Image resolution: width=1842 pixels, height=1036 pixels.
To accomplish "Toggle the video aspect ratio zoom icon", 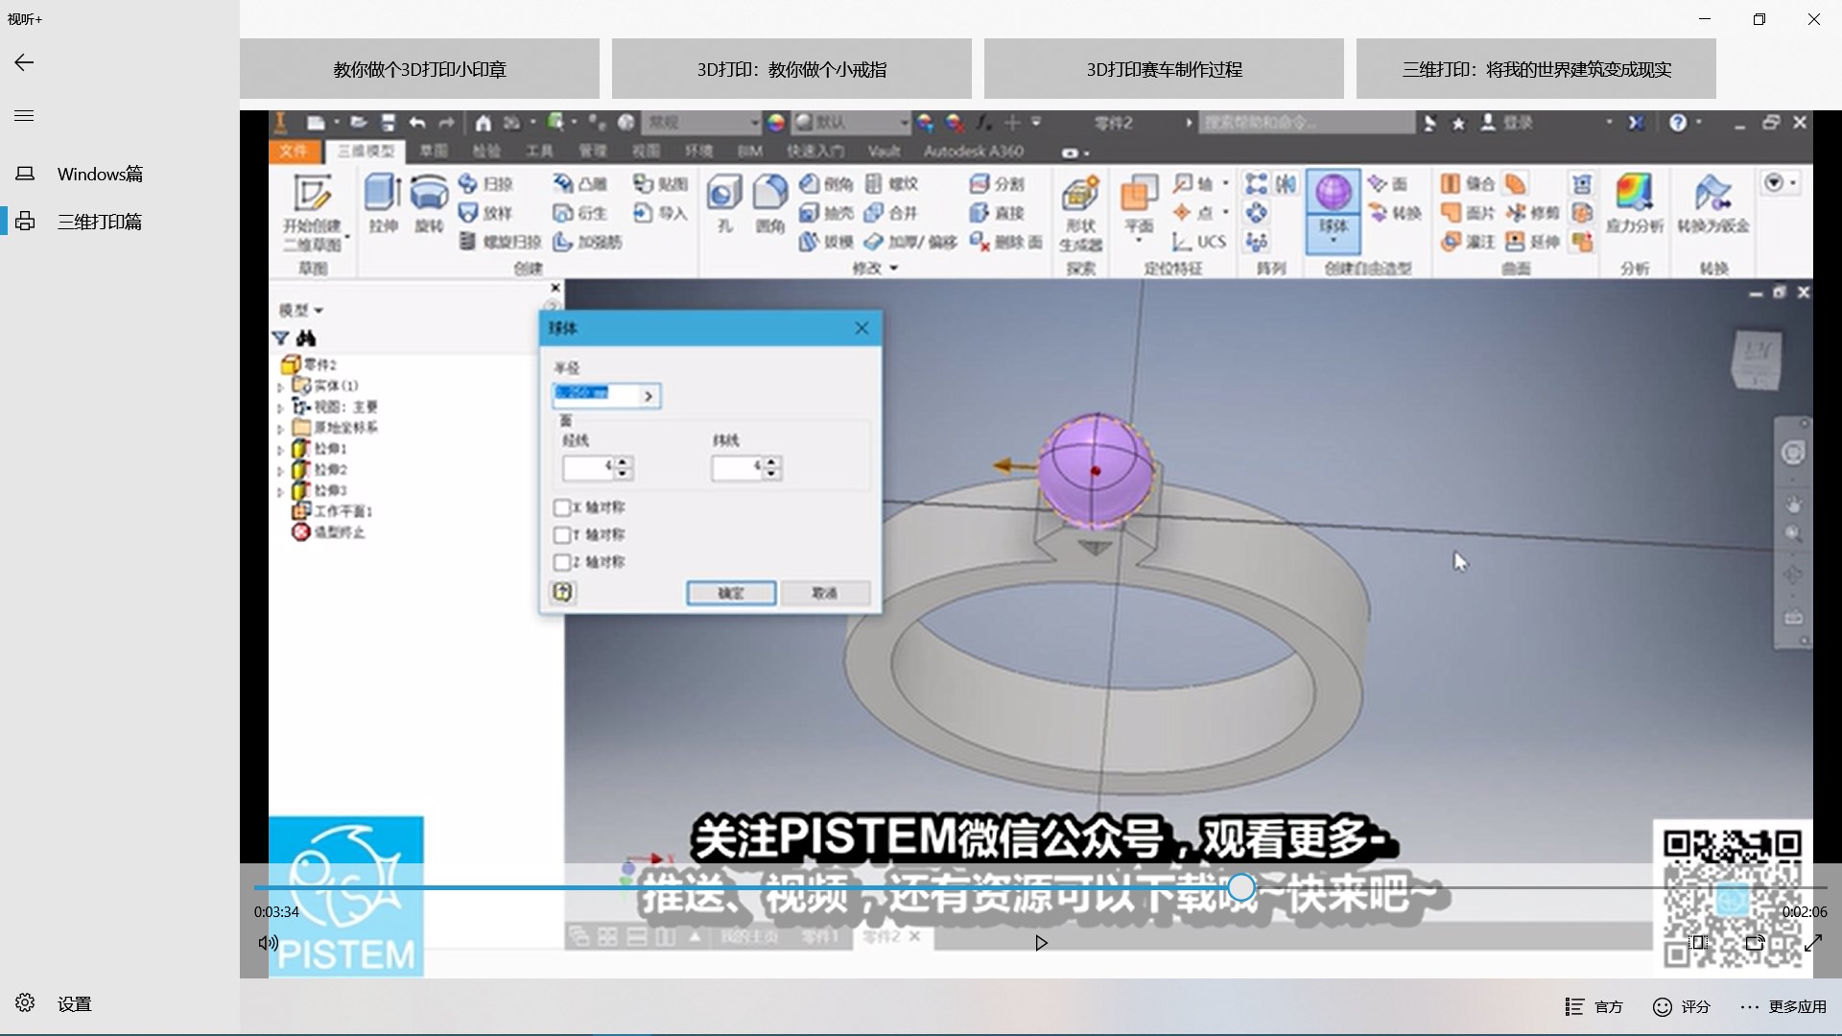I will coord(1698,943).
